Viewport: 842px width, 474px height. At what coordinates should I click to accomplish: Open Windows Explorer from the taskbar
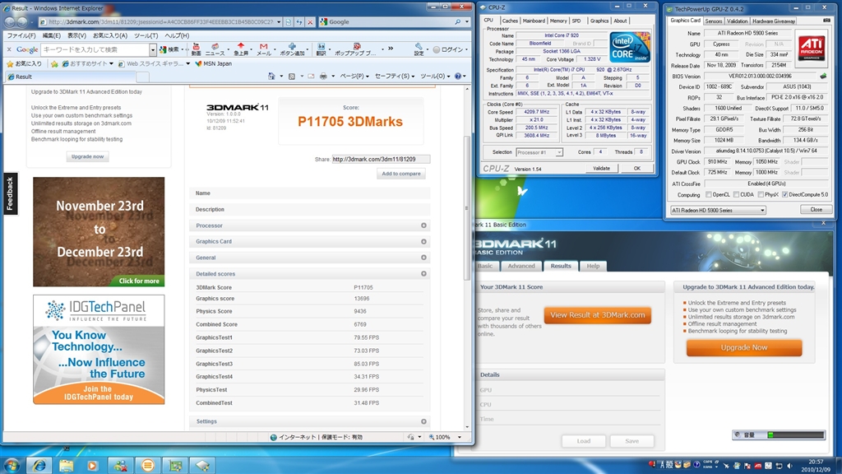click(66, 465)
